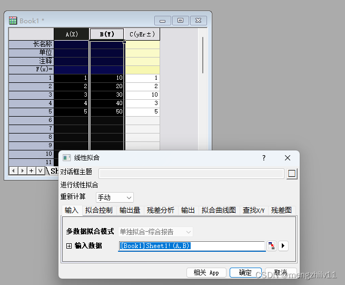This screenshot has width=345, height=285.
Task: Click column B cell with value 50
Action: 107,111
